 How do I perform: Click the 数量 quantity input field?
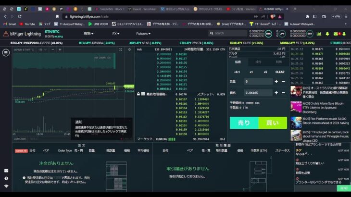pos(258,81)
